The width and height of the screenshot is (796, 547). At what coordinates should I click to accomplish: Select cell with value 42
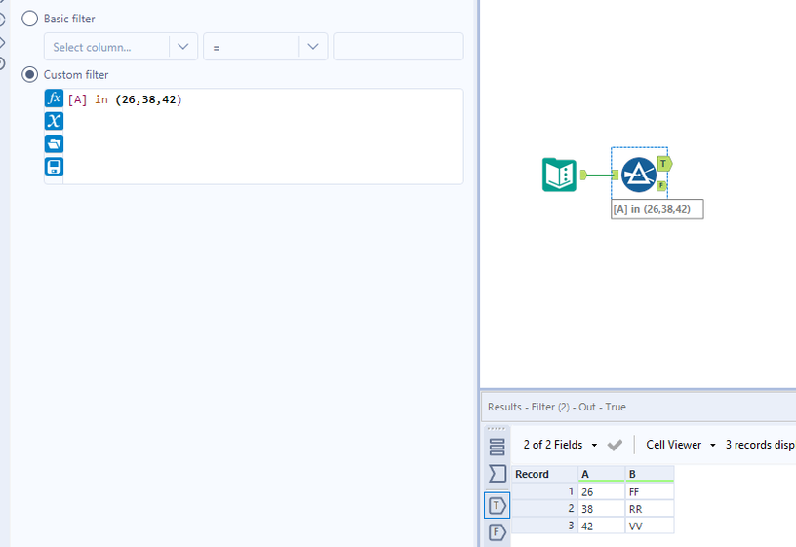(x=602, y=527)
